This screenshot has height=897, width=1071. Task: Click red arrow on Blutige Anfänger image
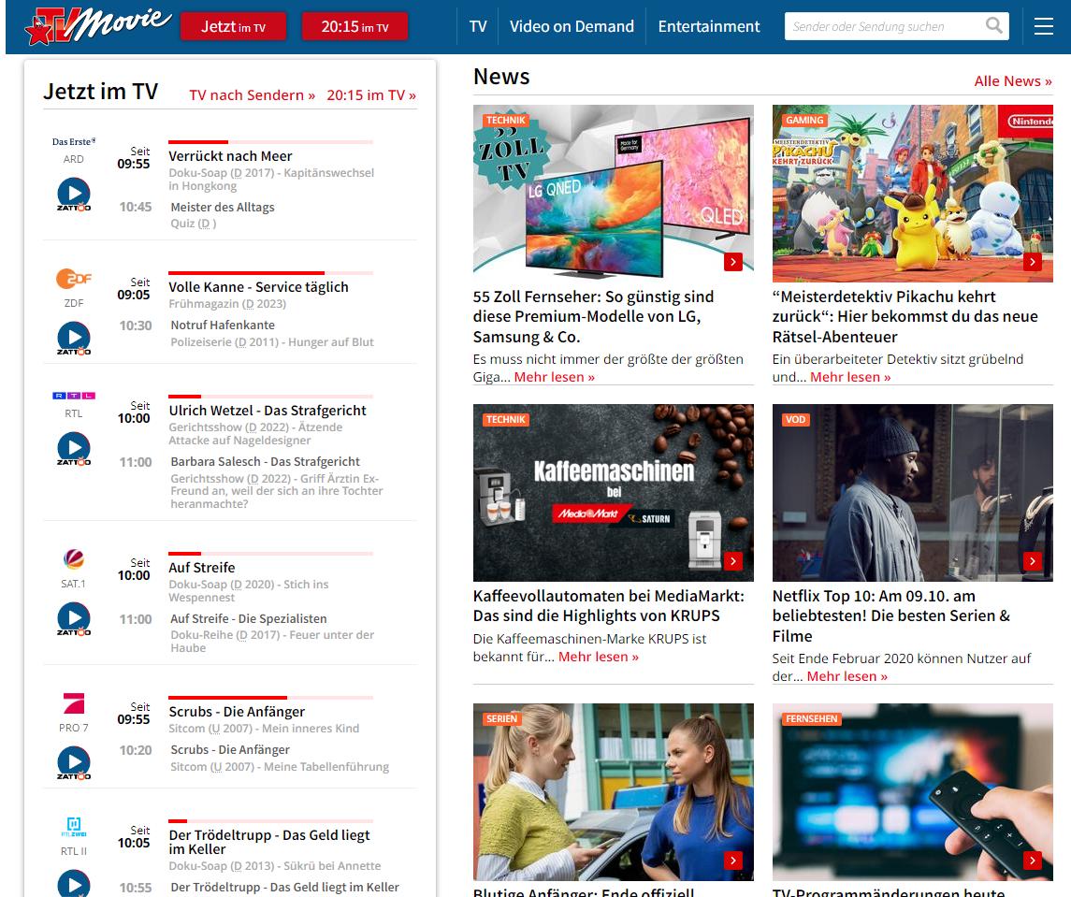(x=733, y=861)
